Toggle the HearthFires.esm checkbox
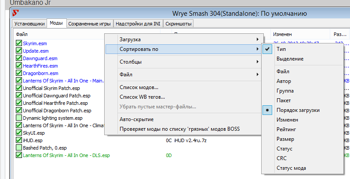Screen dimensions: 350x179 click(x=19, y=66)
